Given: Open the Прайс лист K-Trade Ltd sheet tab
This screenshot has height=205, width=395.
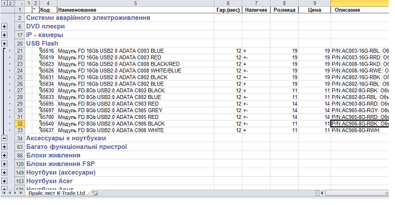Looking at the screenshot, I should point(57,193).
